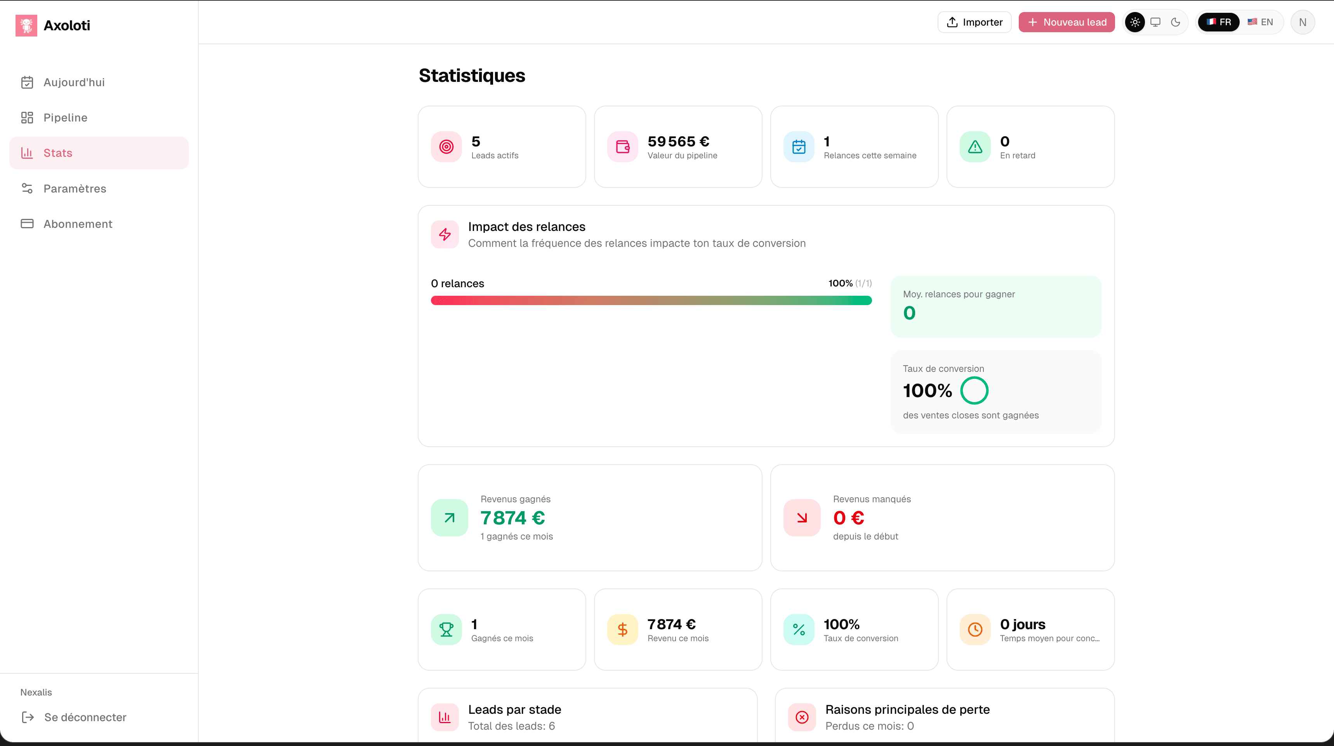Go to the Pipeline section

pyautogui.click(x=99, y=118)
